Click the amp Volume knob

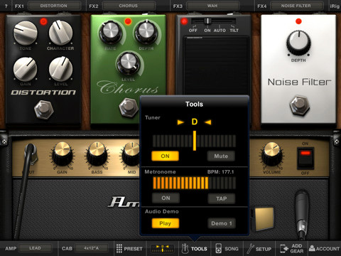[272, 154]
